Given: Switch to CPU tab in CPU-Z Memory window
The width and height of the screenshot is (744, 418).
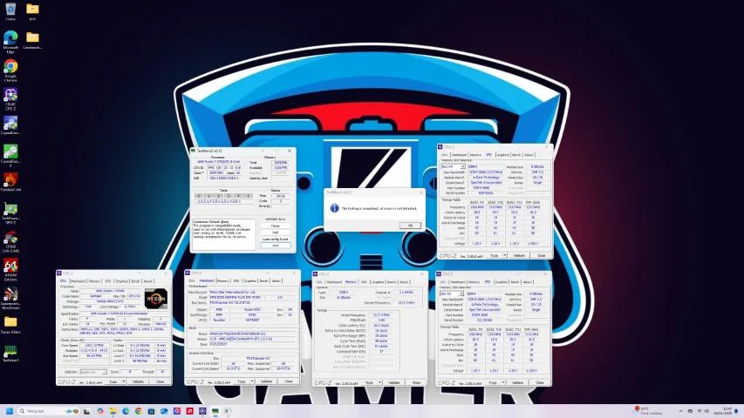Looking at the screenshot, I should click(319, 282).
